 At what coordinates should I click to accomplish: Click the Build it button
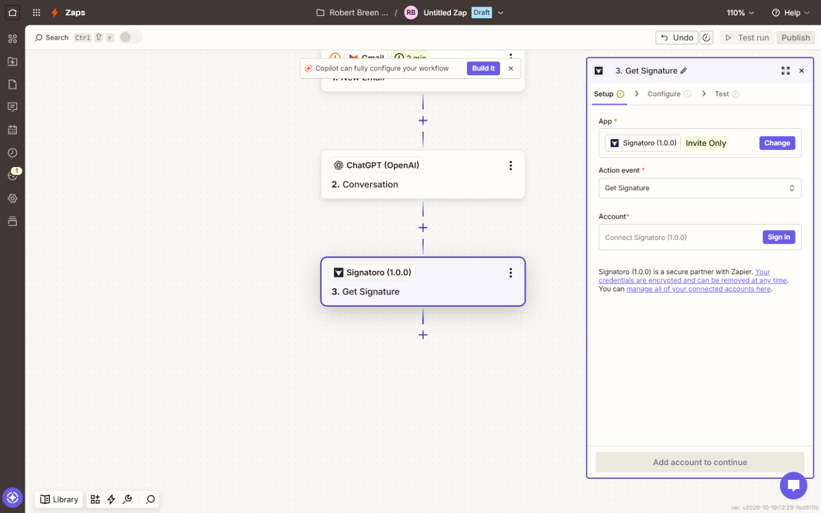click(x=483, y=69)
